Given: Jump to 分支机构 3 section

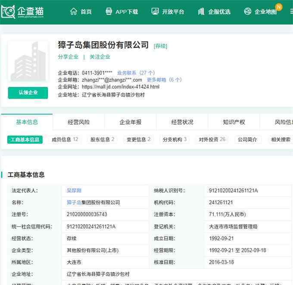Looking at the screenshot, I should click(175, 139).
